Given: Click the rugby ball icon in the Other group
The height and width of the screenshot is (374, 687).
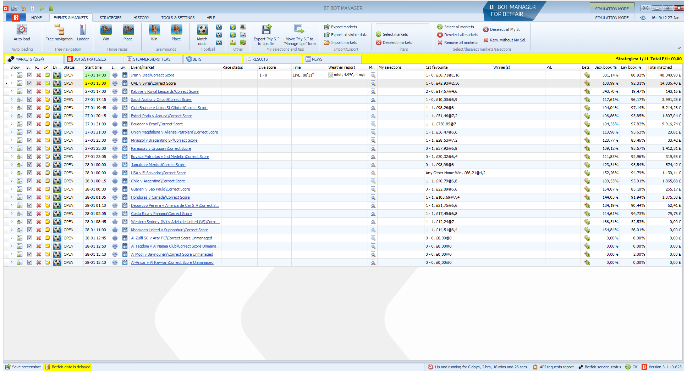Looking at the screenshot, I should 243,42.
